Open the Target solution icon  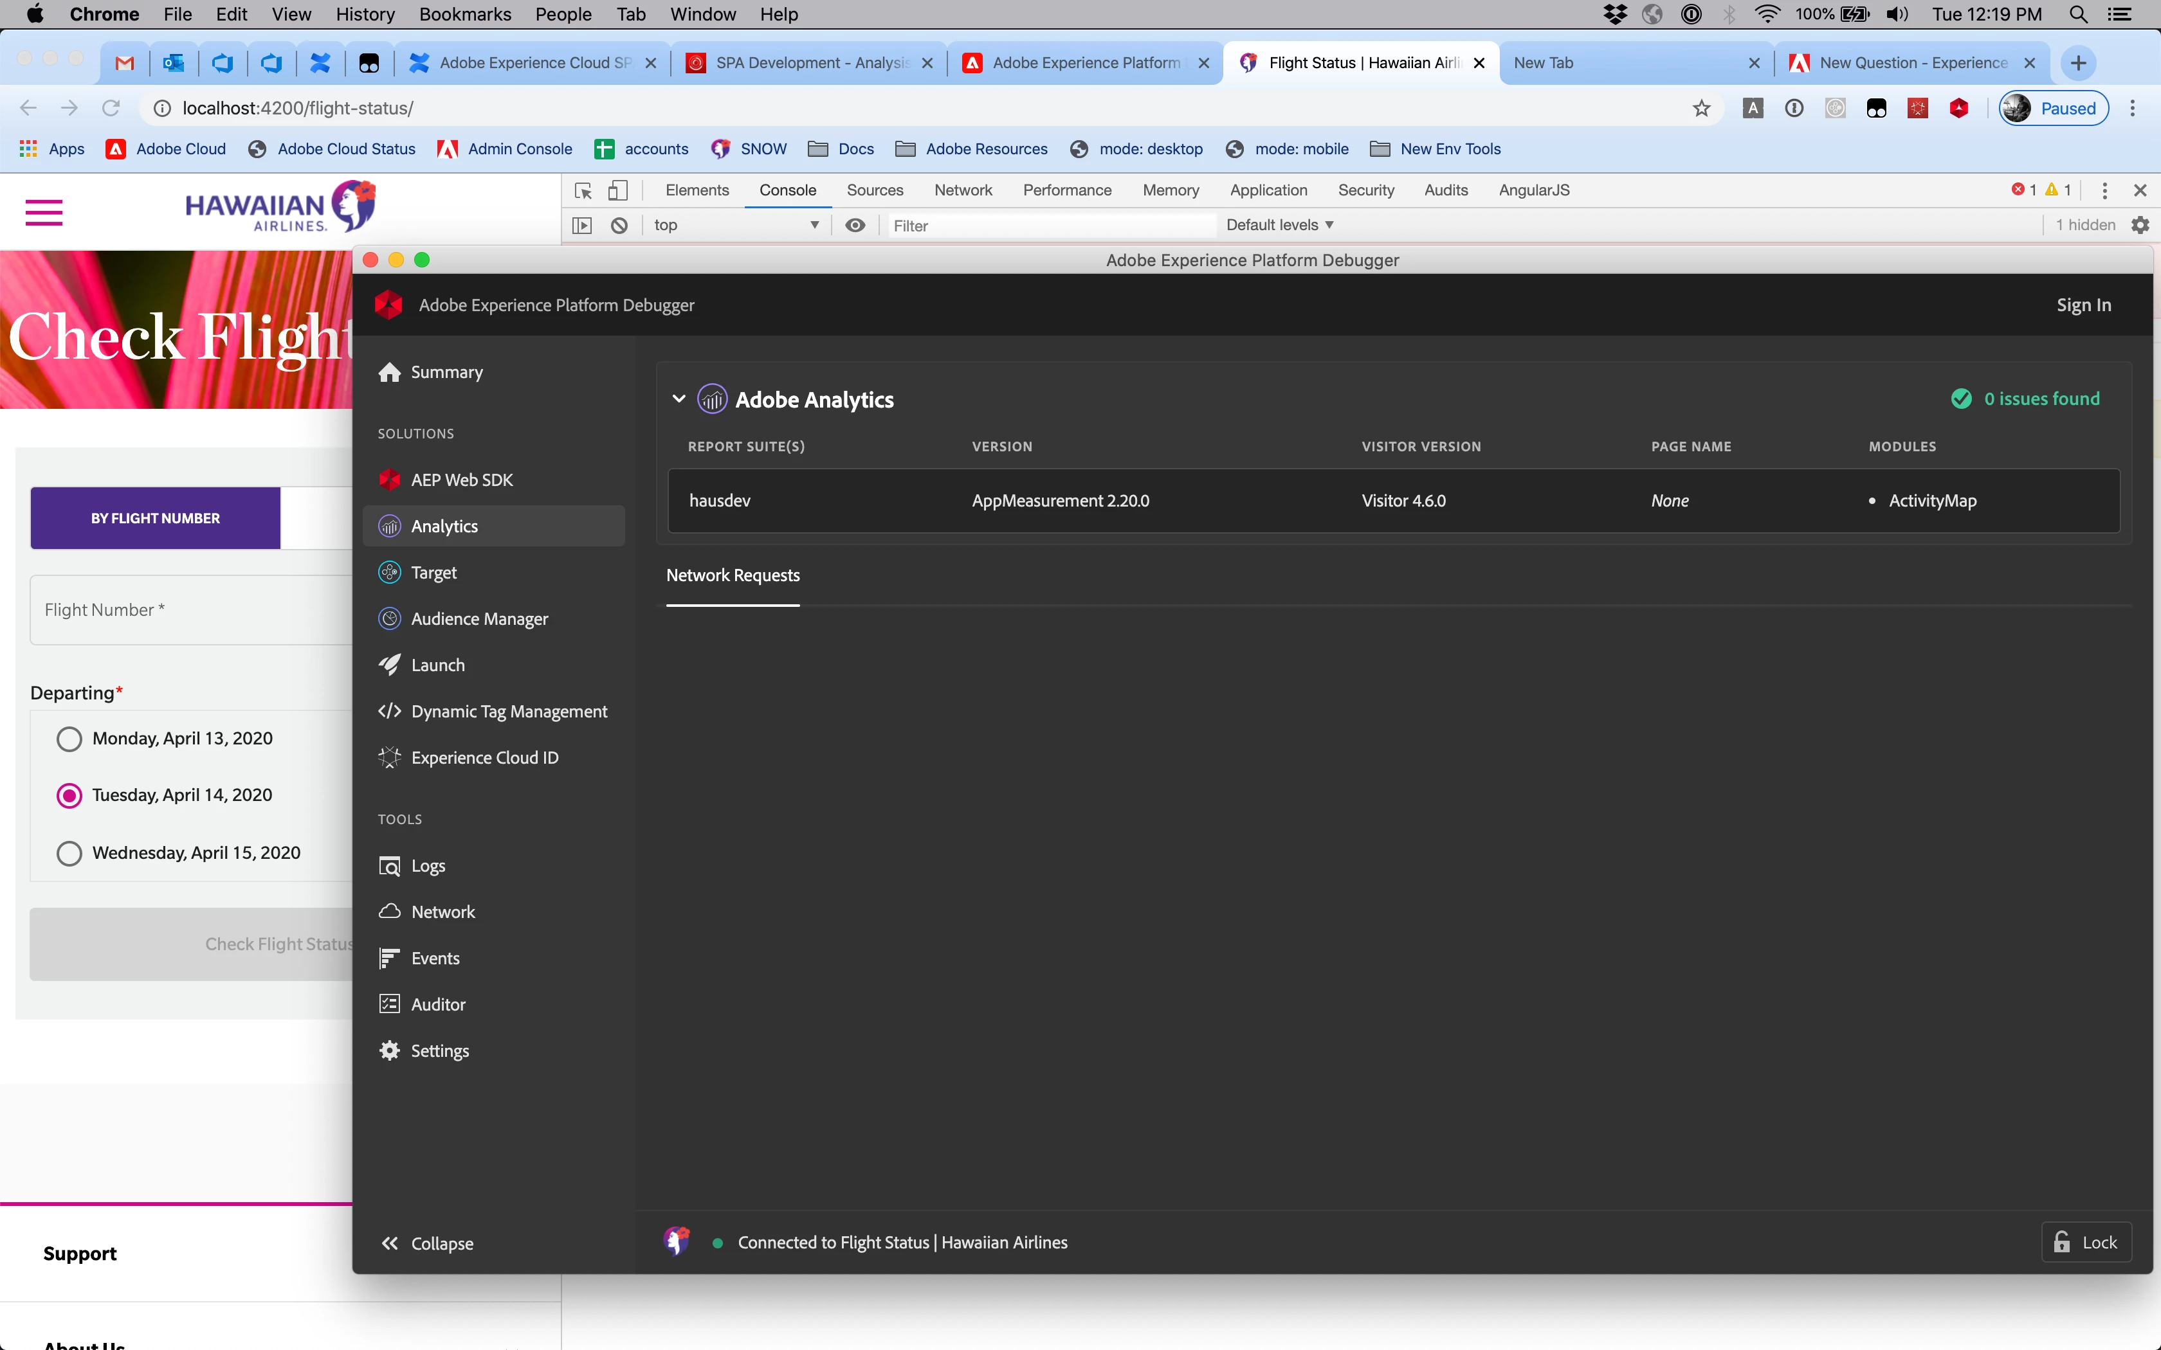pyautogui.click(x=390, y=572)
